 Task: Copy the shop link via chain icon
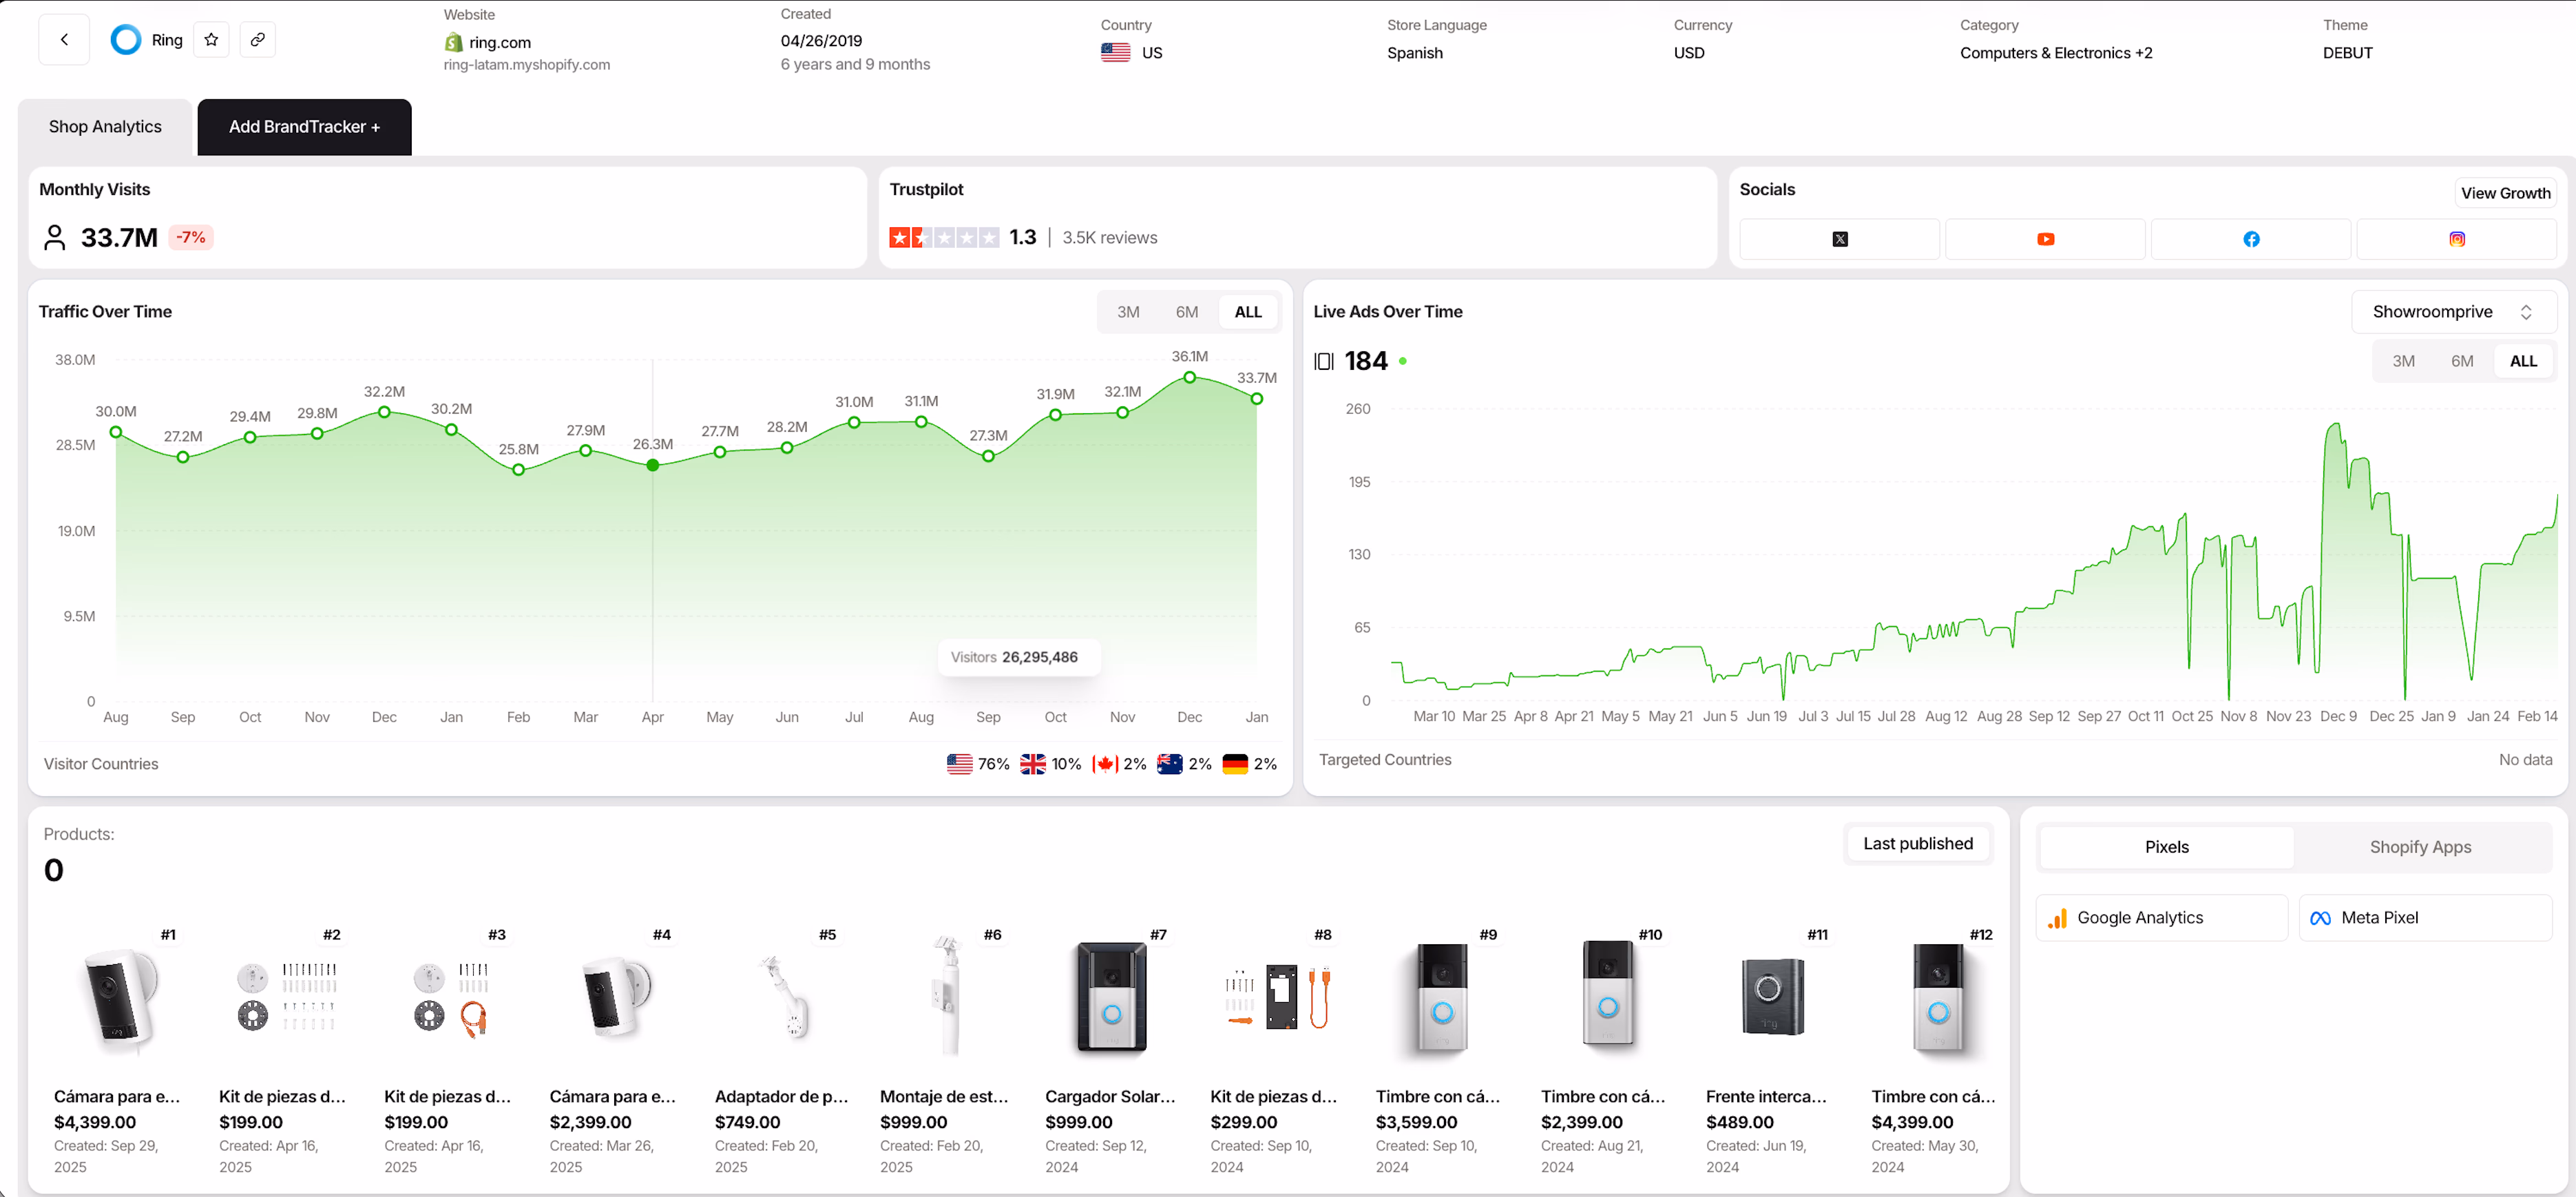[258, 39]
